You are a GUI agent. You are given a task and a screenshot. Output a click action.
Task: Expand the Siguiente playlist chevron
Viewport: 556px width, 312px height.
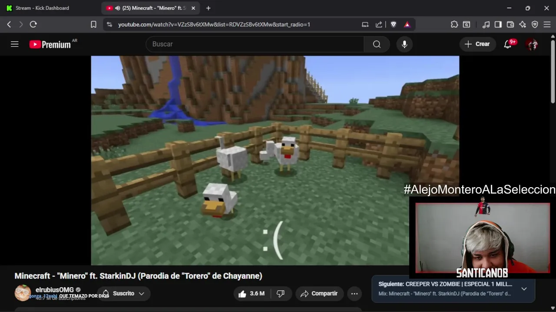524,289
